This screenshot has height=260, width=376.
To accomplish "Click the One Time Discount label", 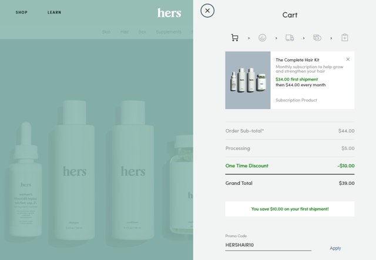I will (247, 166).
